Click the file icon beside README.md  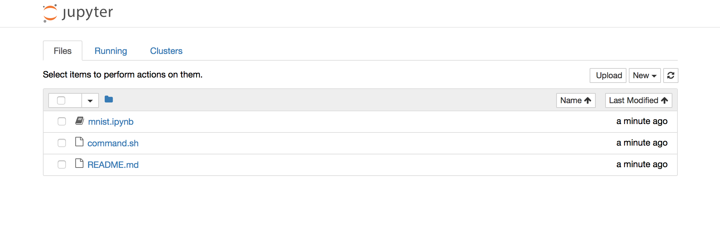[79, 163]
